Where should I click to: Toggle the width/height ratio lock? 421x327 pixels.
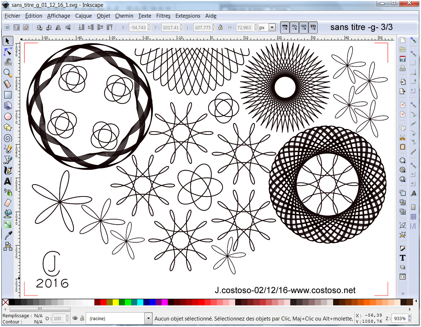coord(220,27)
